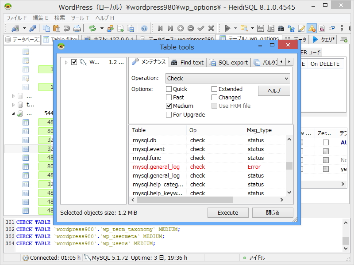354x265 pixels.
Task: Collapse the expanded database with size 544
Action: point(13,114)
